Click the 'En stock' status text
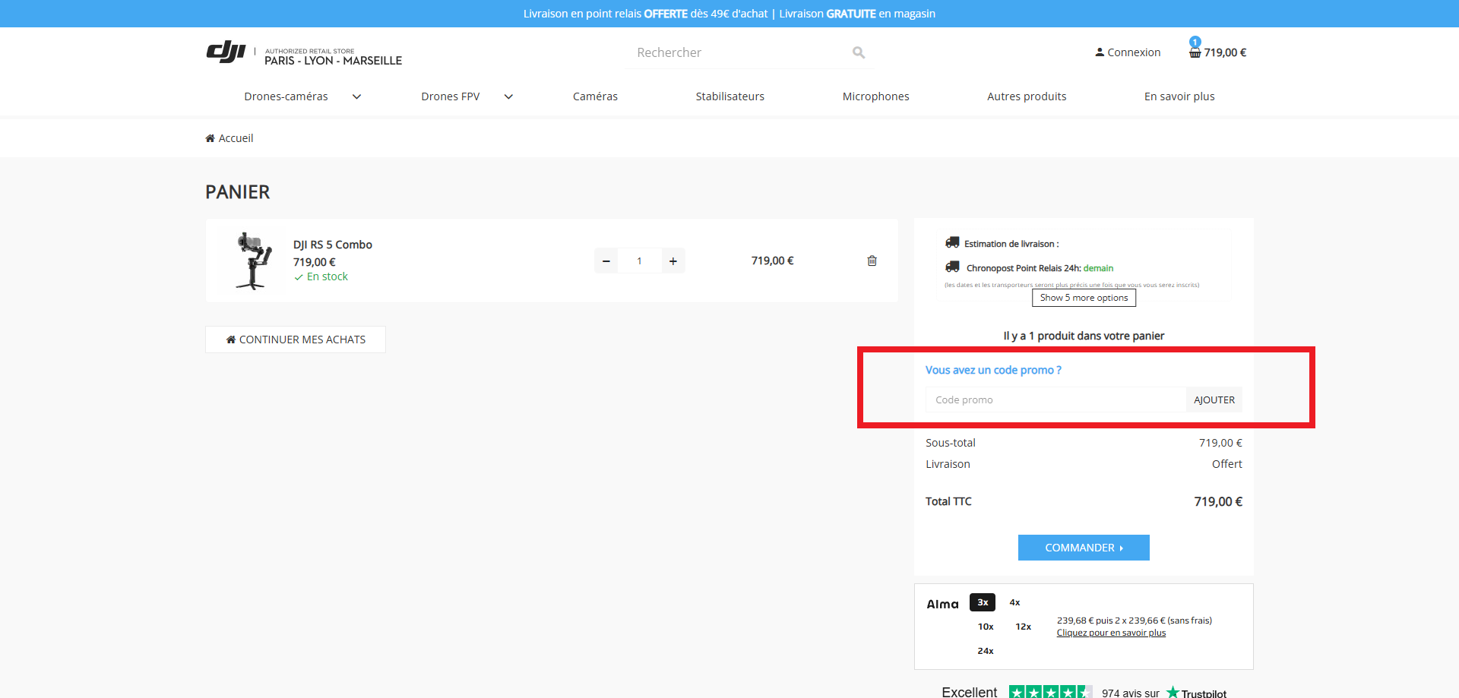 pyautogui.click(x=328, y=276)
